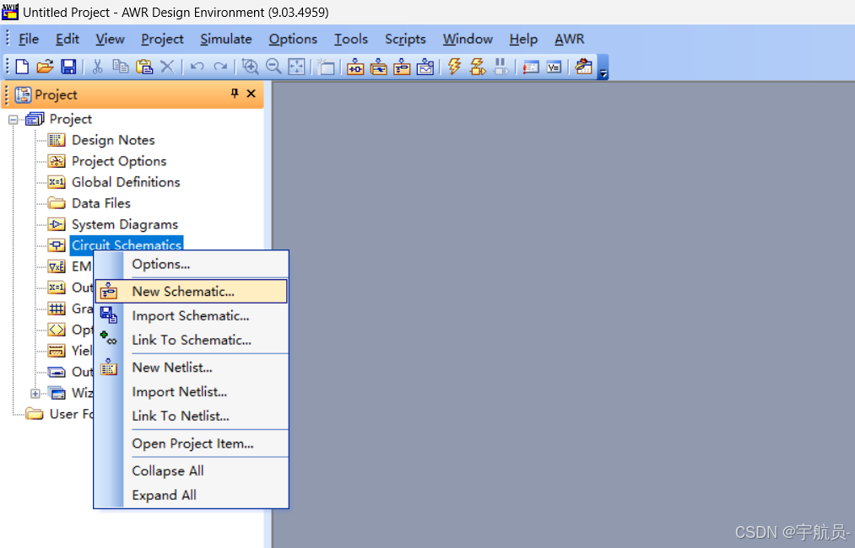The image size is (855, 548).
Task: Open the Window menu
Action: (468, 40)
